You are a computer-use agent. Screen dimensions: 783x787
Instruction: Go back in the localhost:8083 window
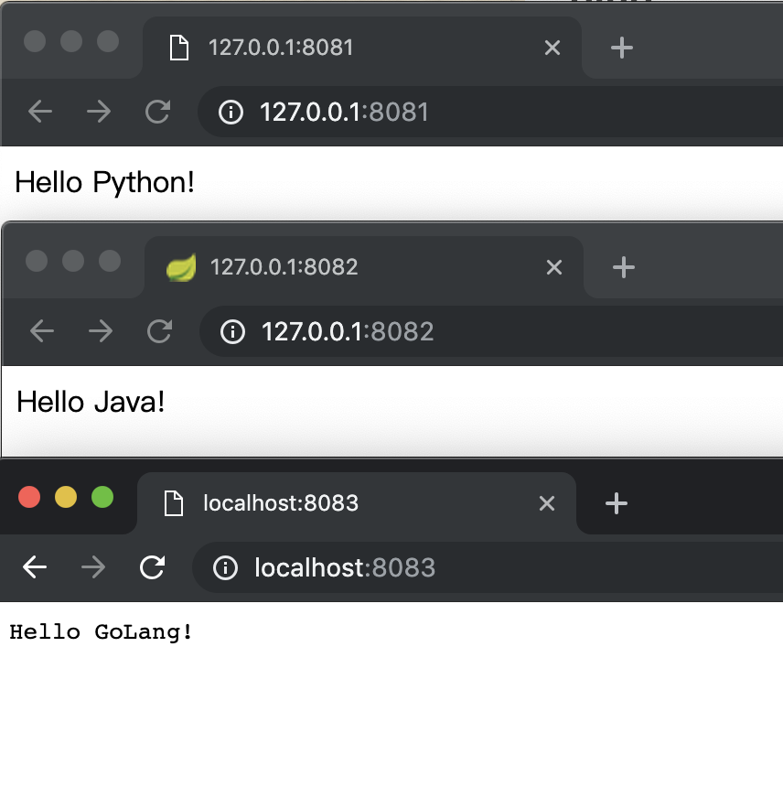(x=35, y=567)
